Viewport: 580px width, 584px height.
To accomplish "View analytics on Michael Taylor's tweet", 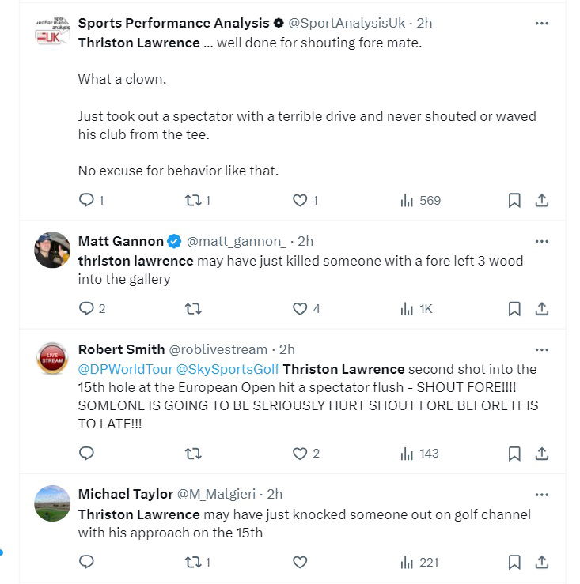I will (419, 563).
